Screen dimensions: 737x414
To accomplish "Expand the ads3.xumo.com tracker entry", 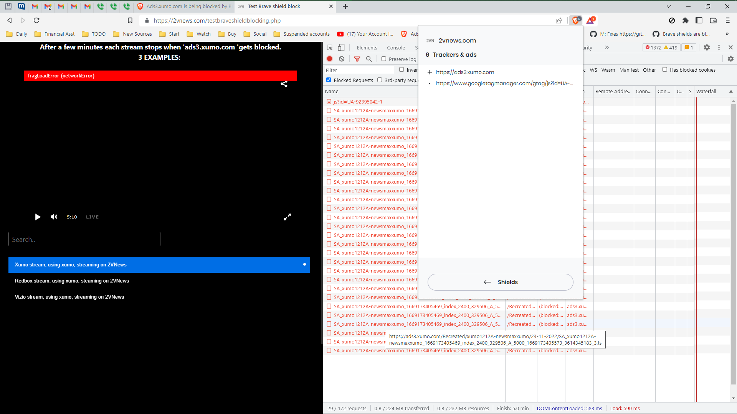I will pyautogui.click(x=430, y=72).
